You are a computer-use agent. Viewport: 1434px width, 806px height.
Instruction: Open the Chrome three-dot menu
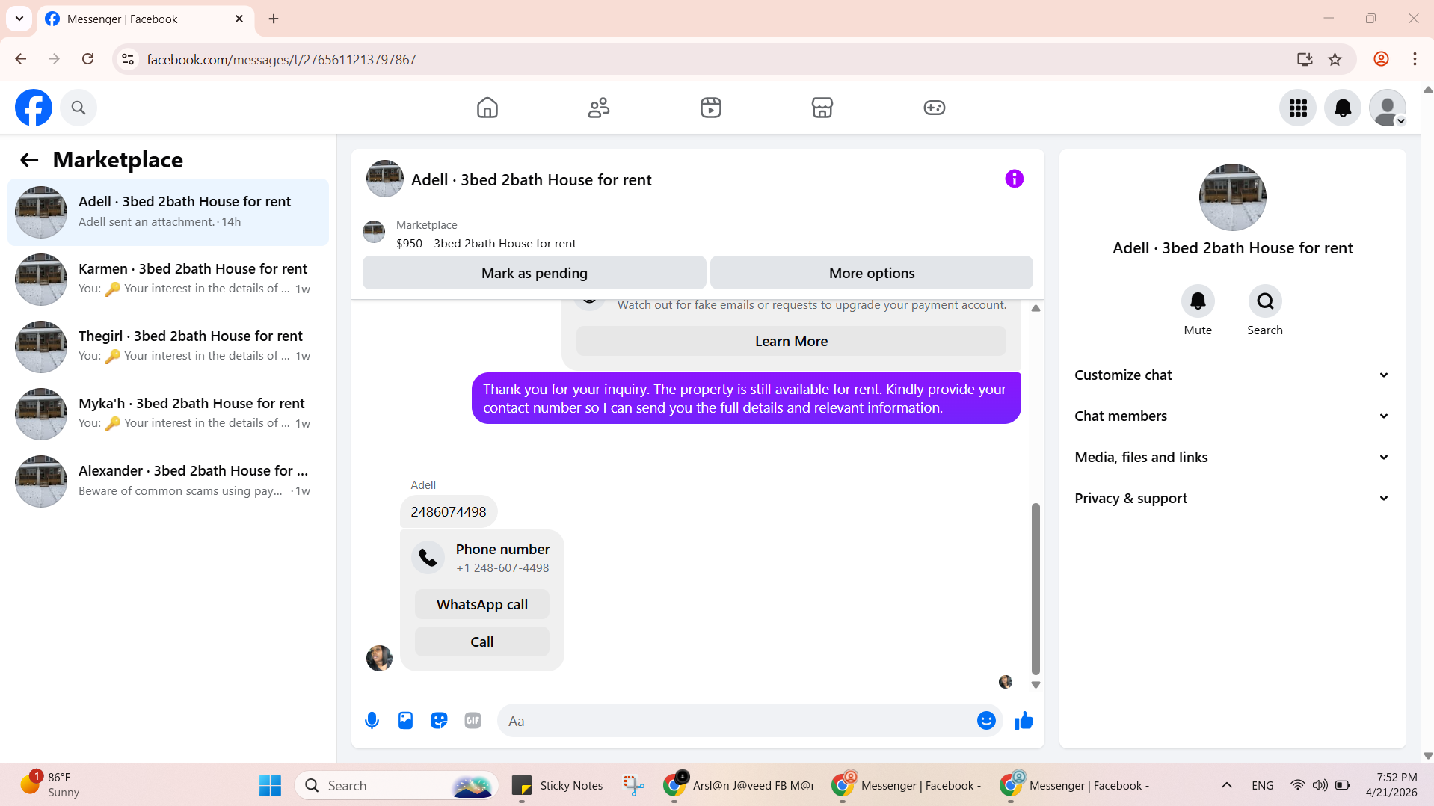point(1415,59)
